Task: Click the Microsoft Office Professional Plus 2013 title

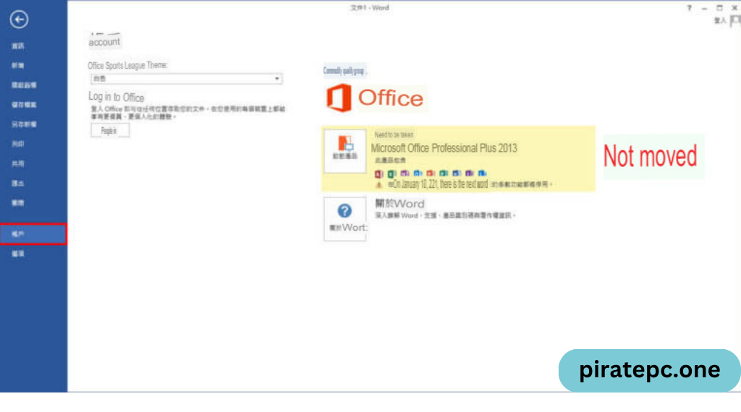Action: tap(444, 148)
